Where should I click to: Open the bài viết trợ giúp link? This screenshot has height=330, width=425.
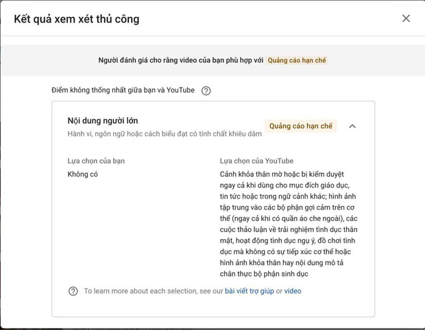click(x=250, y=291)
